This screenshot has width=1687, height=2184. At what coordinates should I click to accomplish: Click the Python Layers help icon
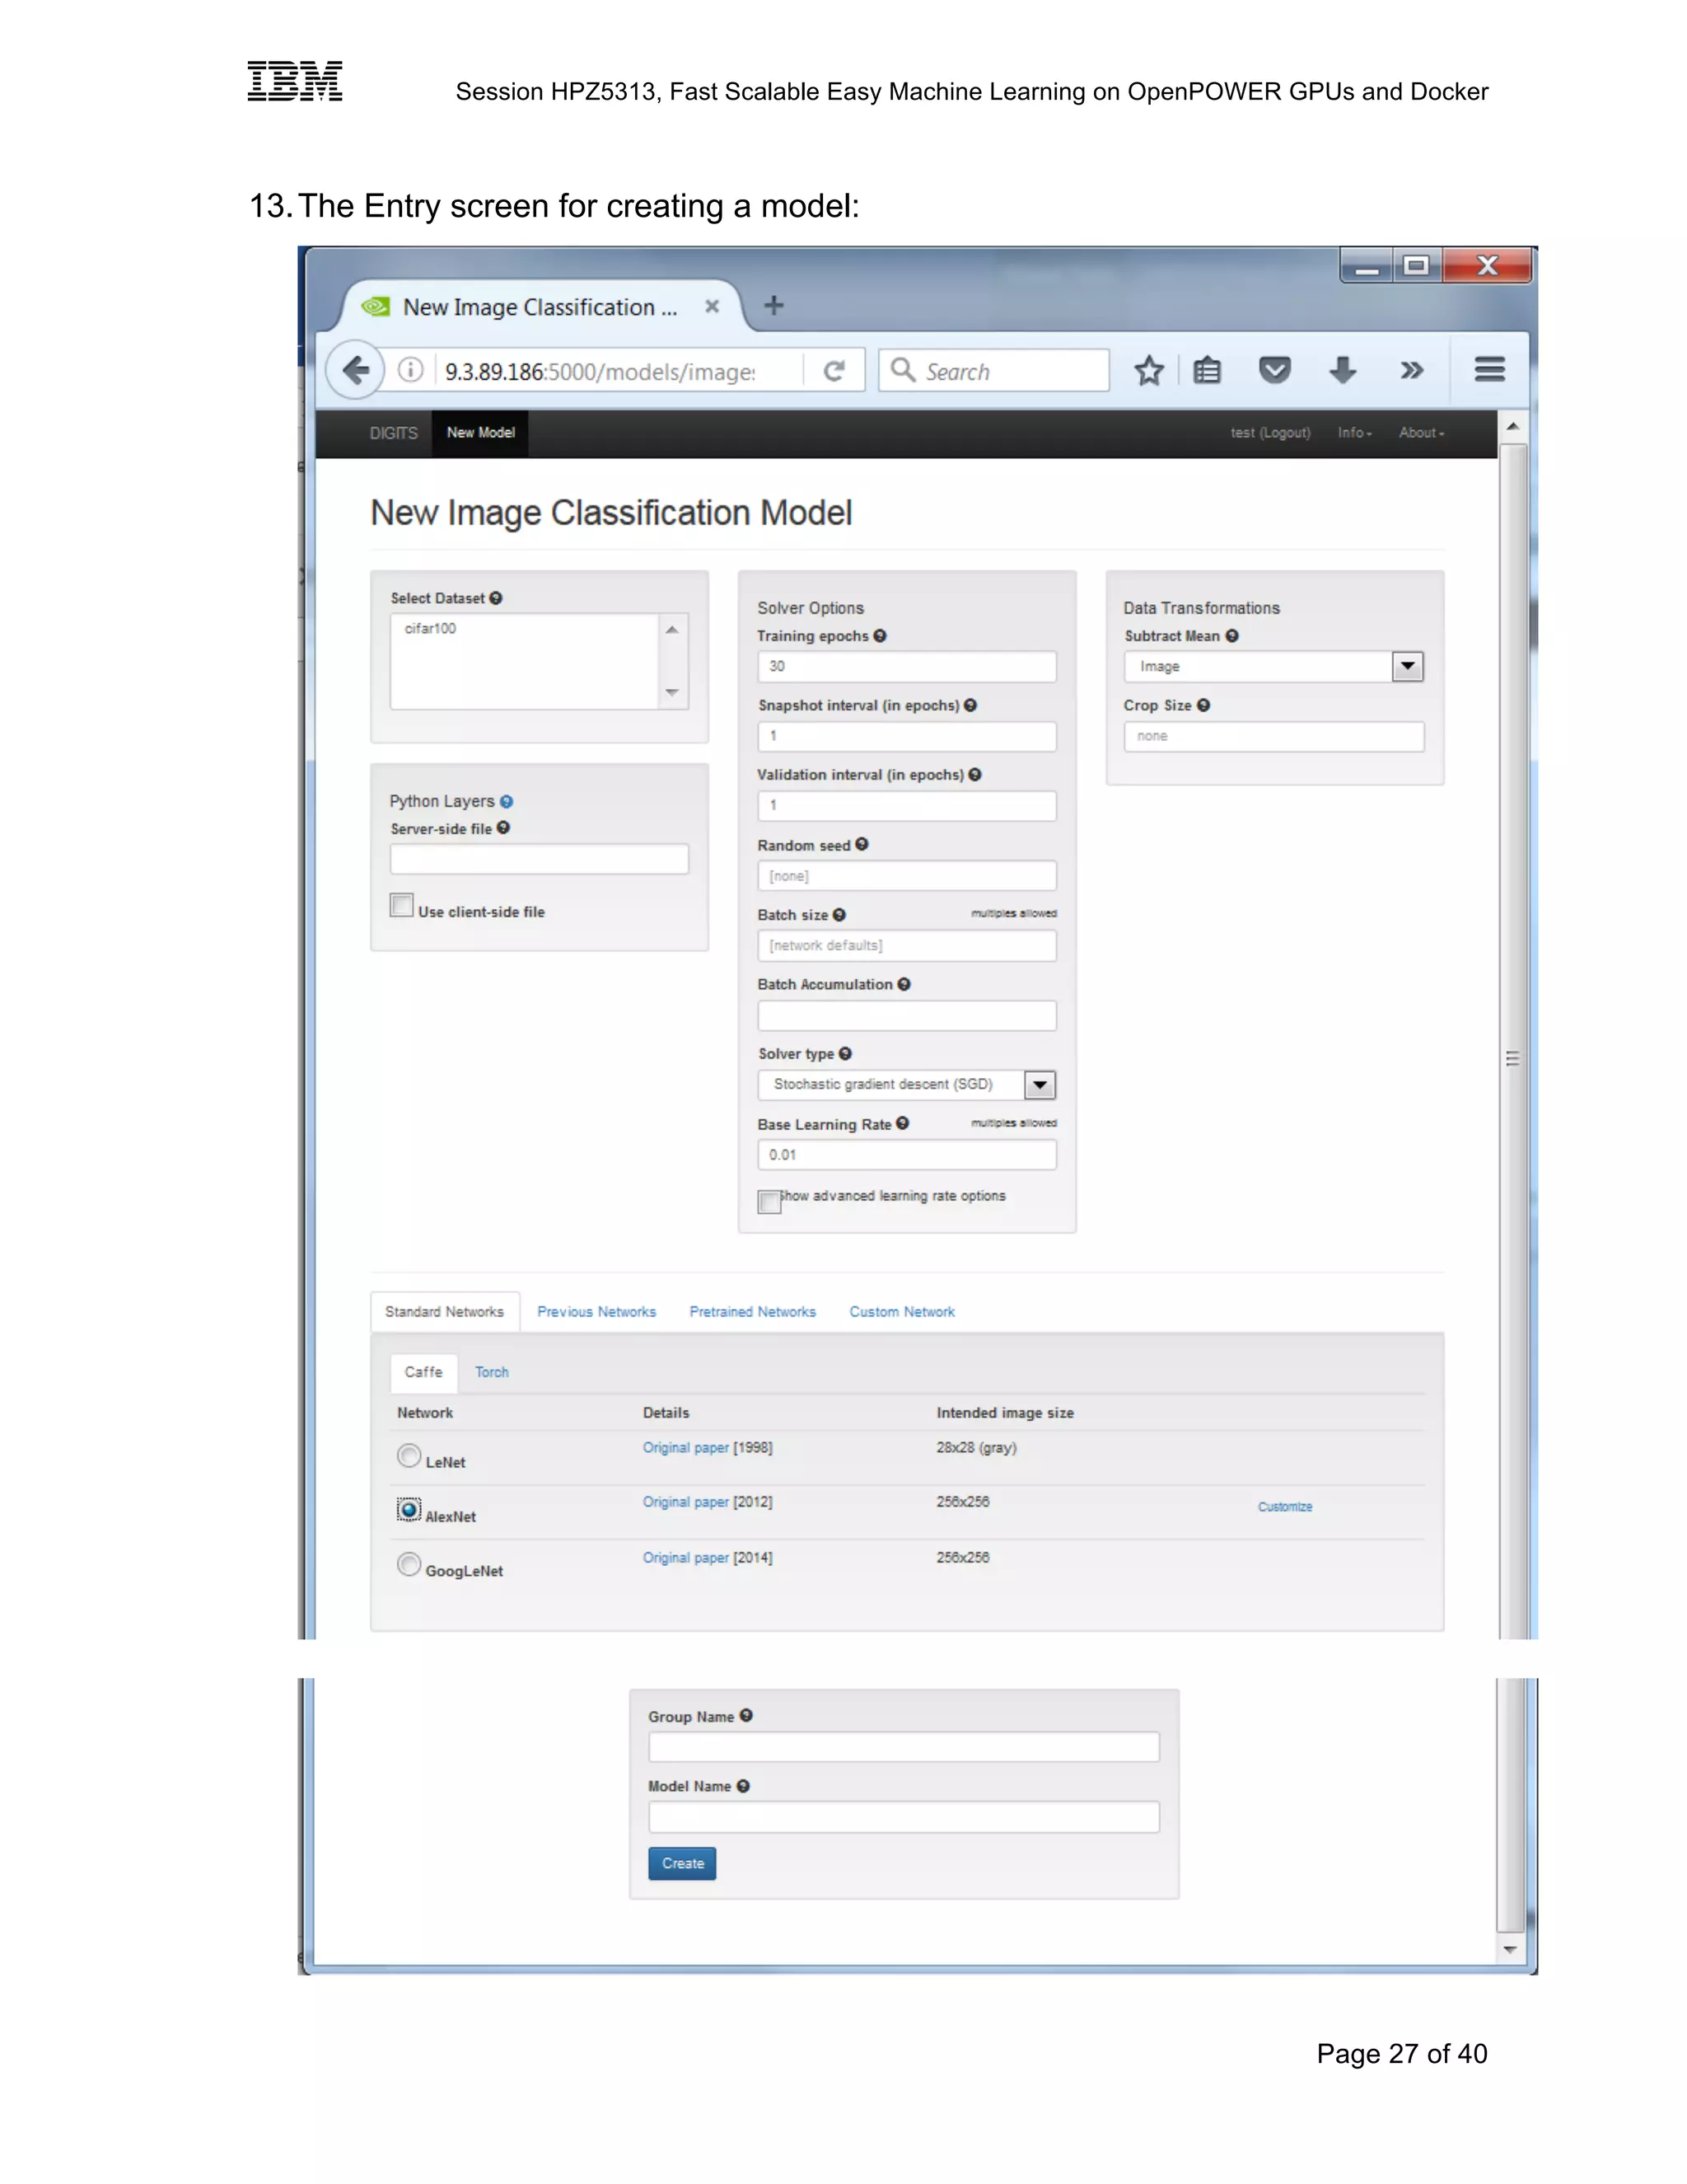pos(507,802)
